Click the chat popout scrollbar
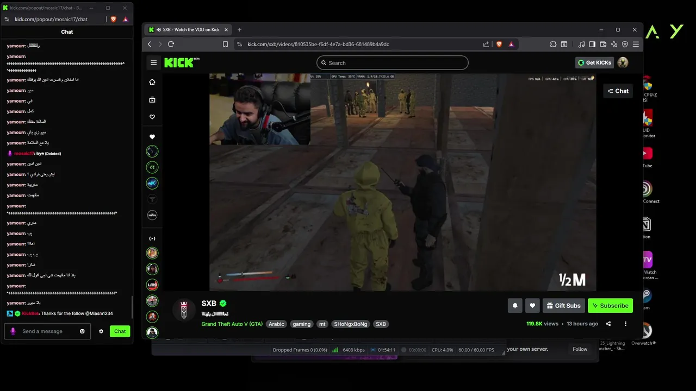The width and height of the screenshot is (696, 391). (x=132, y=307)
